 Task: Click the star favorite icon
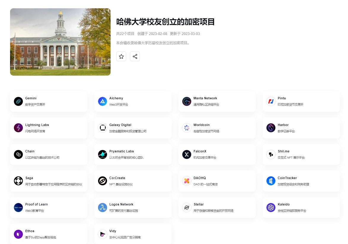click(121, 56)
